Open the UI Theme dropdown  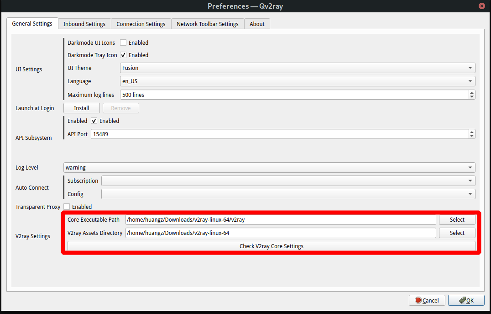coord(298,68)
